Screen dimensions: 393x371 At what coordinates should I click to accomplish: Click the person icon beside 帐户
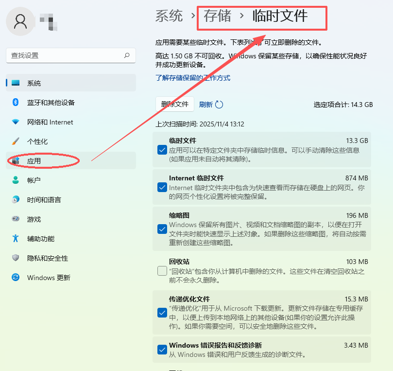tap(16, 180)
